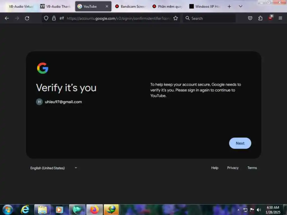
Task: Open the tracking protection shield icon
Action: coord(46,18)
